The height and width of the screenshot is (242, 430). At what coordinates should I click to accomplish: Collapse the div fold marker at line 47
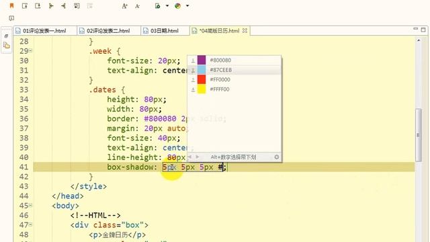[x=30, y=225]
